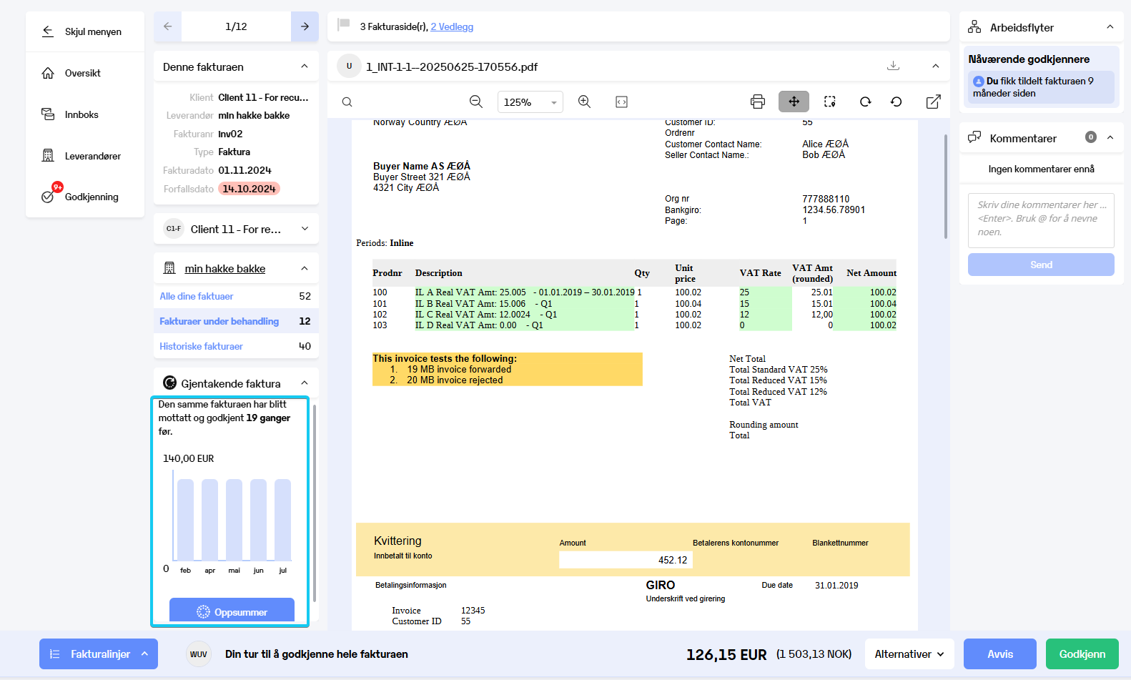Rotate the document counterclockwise
This screenshot has width=1131, height=680.
(x=897, y=102)
